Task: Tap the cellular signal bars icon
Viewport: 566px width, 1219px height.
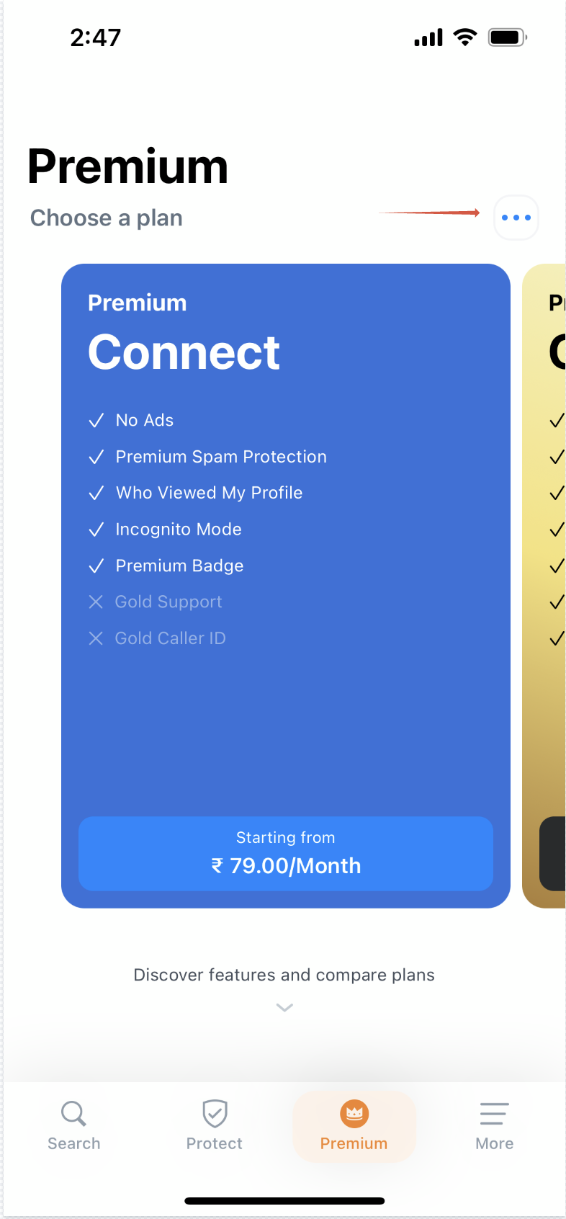Action: point(428,37)
